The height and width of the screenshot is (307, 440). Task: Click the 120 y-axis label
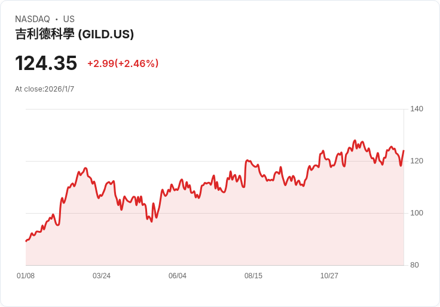[x=417, y=161]
